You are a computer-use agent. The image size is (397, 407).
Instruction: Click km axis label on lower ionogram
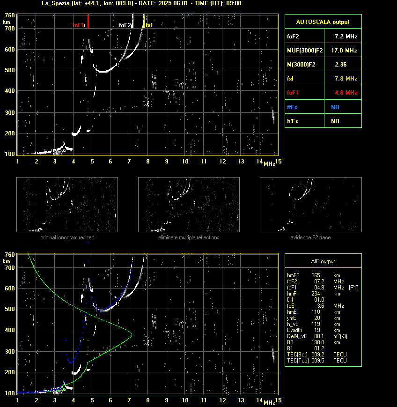click(6, 261)
